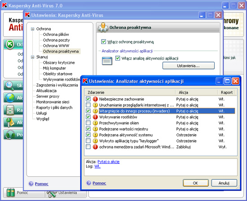The image size is (247, 201).
Task: Click the application window icon under Analizator aktywności
Action: (x=107, y=61)
